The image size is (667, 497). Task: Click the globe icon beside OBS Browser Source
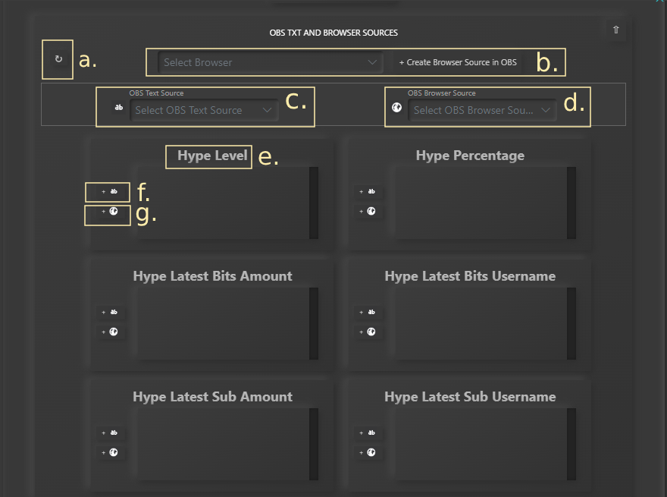[396, 108]
